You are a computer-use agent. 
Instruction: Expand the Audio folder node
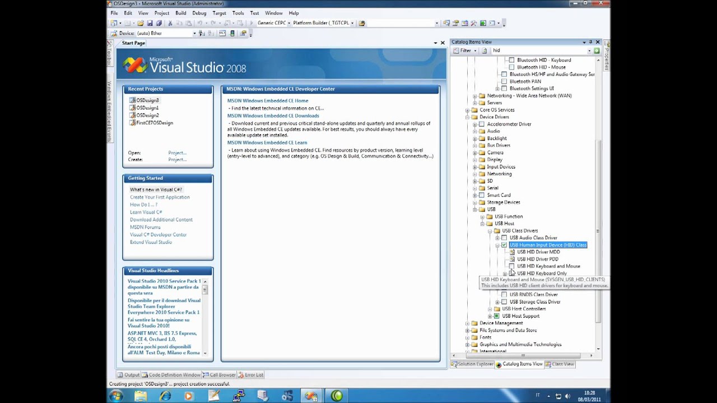click(x=474, y=131)
